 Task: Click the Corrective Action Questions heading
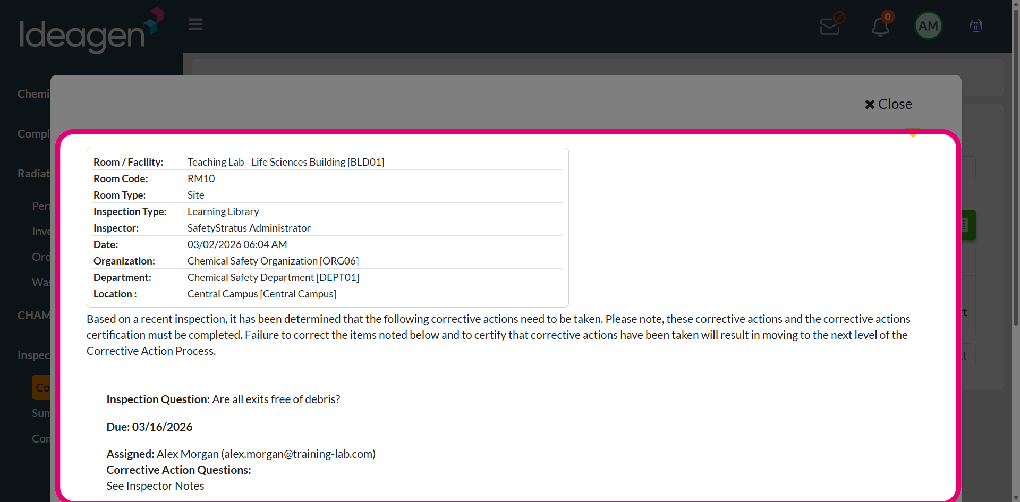pos(178,470)
